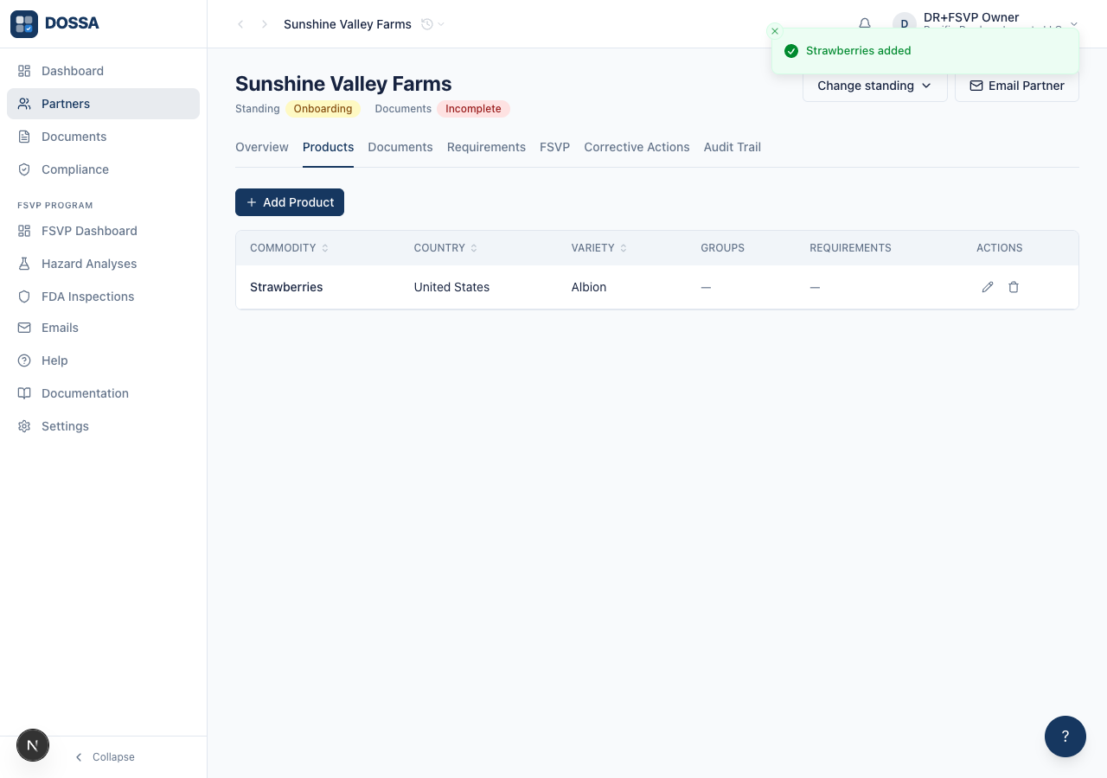Switch to the Overview tab
This screenshot has height=778, width=1107.
click(262, 147)
